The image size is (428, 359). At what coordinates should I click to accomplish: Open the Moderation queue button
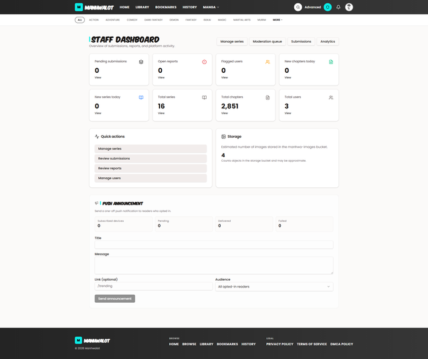(x=267, y=41)
